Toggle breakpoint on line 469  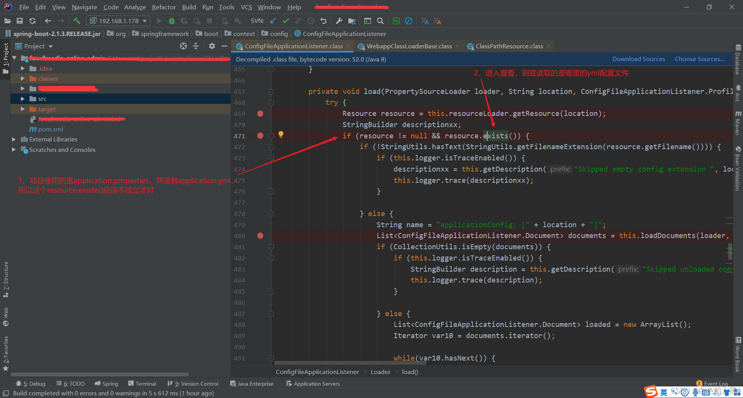[260, 114]
